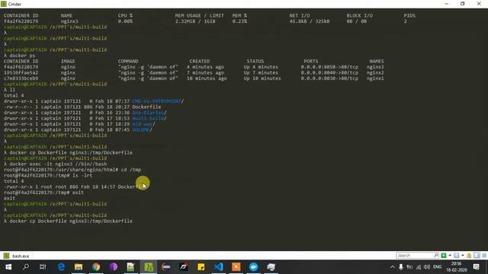Click the VOLUME/ directory name

tap(142, 130)
